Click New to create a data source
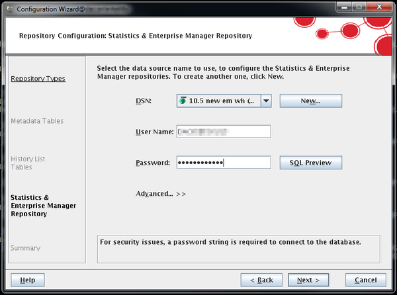Viewport: 397px width, 295px height. [310, 101]
